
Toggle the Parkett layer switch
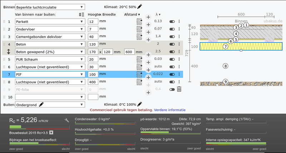pyautogui.click(x=172, y=21)
